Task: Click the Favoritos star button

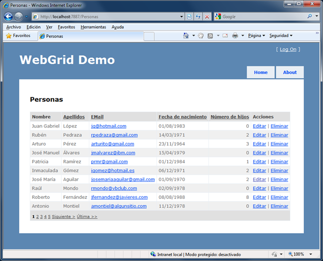Action: (18, 36)
